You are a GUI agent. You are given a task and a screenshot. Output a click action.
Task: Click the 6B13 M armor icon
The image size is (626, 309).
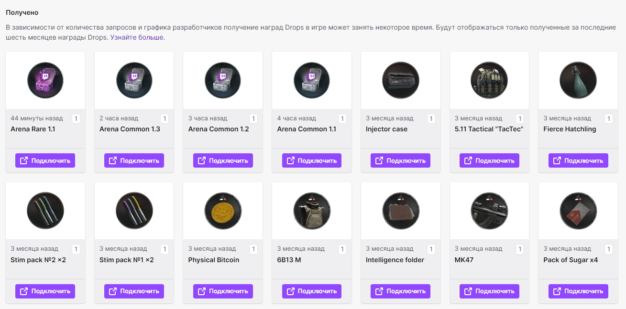point(312,211)
